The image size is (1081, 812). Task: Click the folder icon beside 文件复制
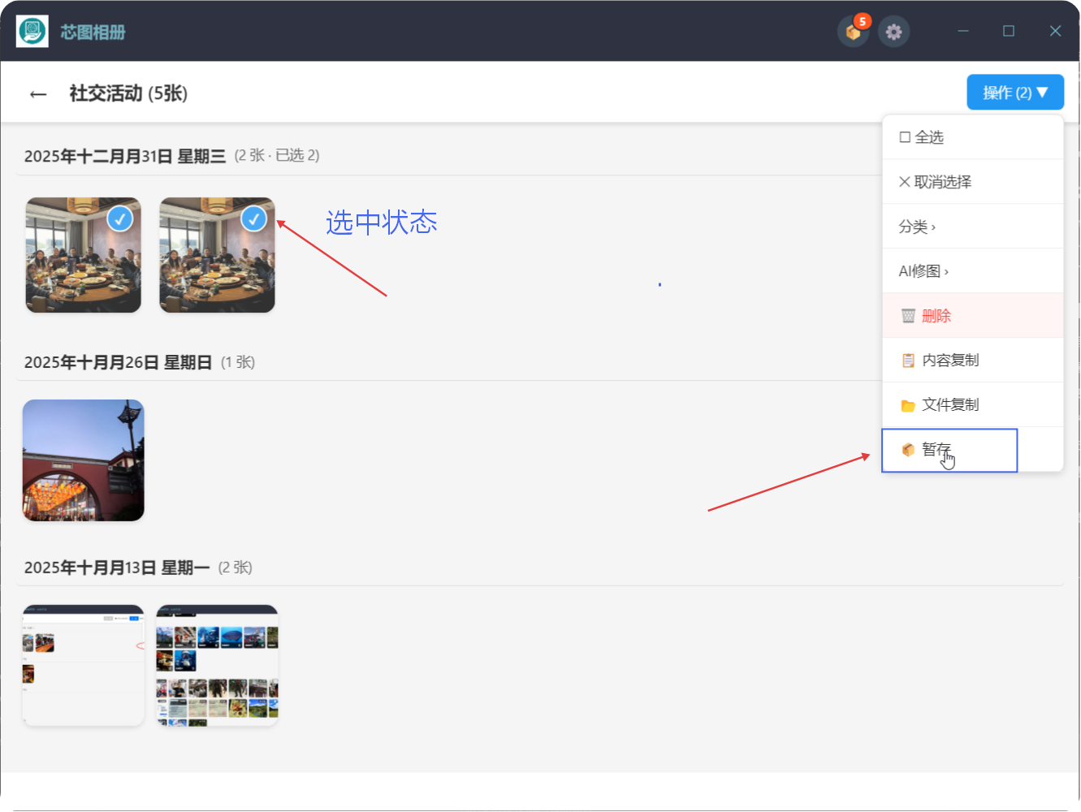click(x=907, y=404)
